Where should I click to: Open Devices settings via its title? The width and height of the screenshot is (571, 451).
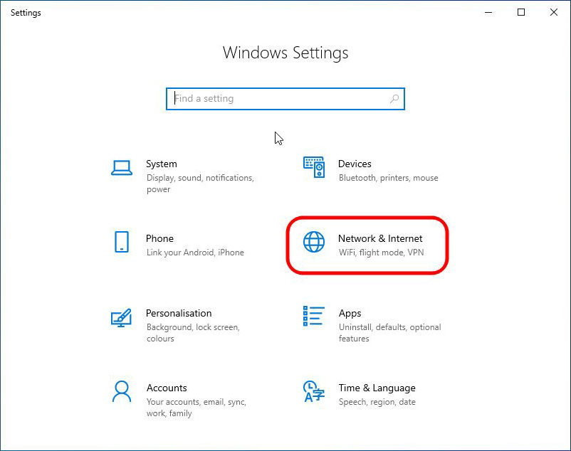point(355,164)
